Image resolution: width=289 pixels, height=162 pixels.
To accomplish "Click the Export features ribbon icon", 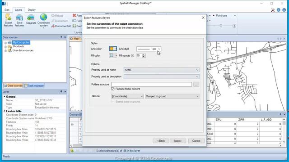I will 8,20.
